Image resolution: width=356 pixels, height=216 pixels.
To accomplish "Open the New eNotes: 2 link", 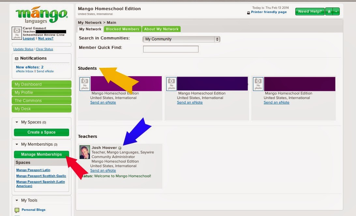I will point(30,67).
